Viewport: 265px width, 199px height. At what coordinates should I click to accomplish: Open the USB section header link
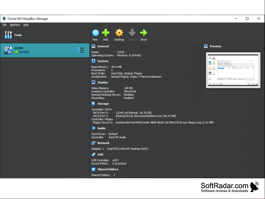coord(100,154)
